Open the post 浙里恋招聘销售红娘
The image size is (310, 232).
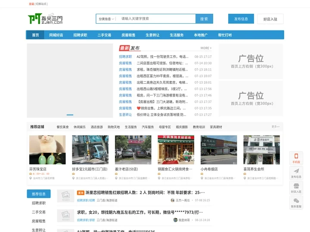tap(145, 192)
